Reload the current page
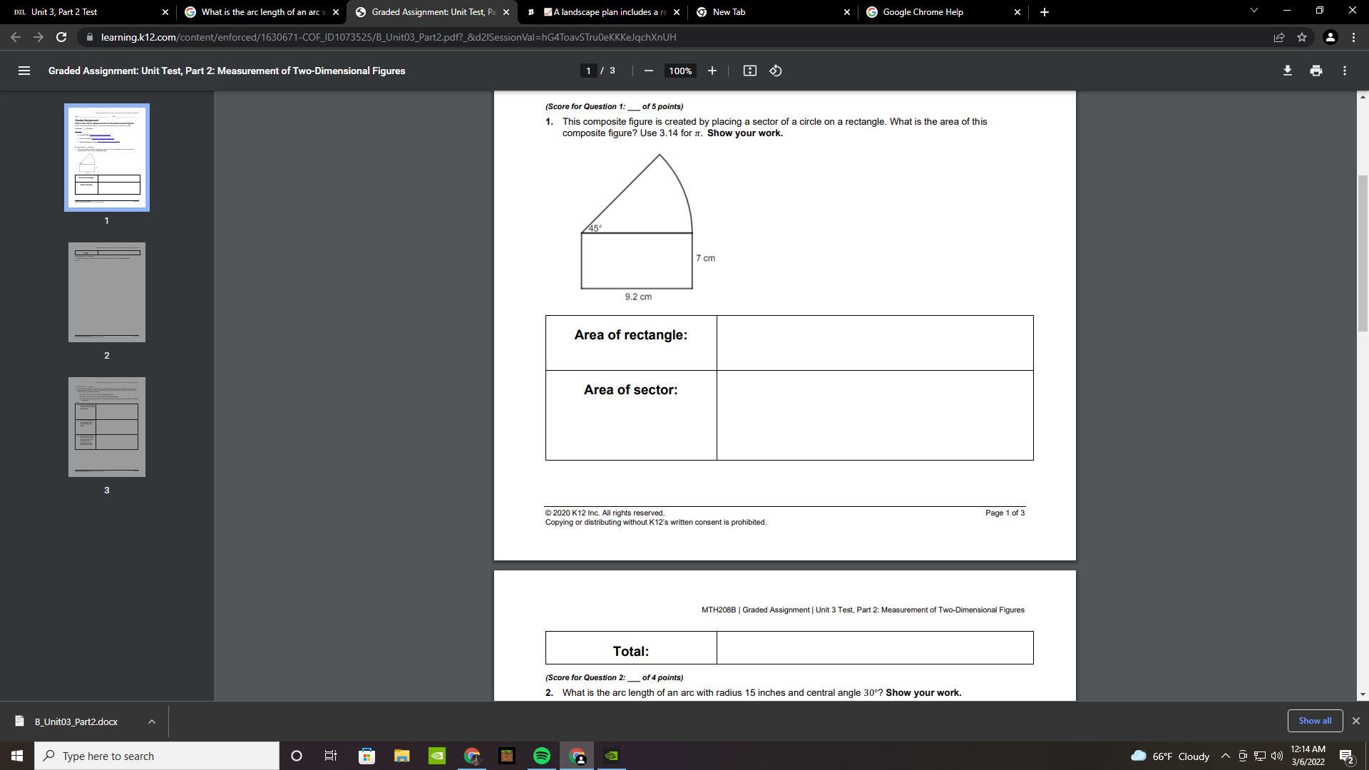1369x770 pixels. (61, 37)
